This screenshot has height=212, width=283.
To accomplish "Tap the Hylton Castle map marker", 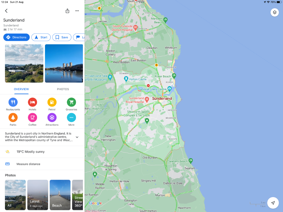I will pos(126,79).
